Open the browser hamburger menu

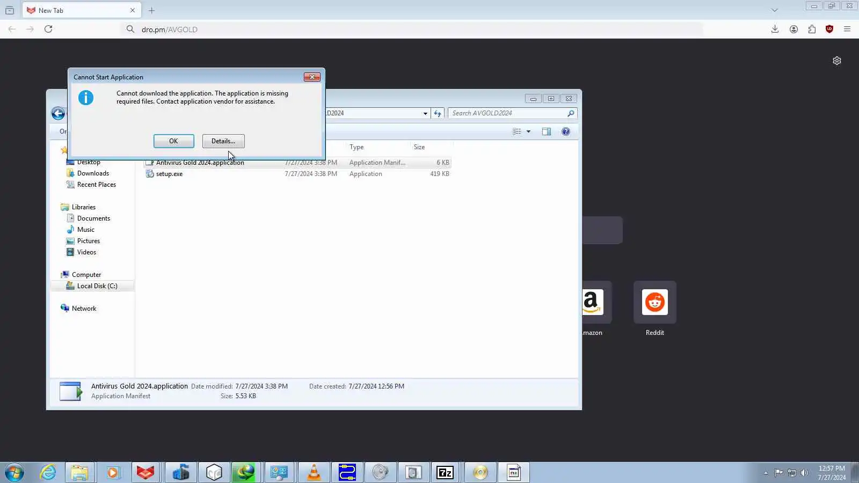point(847,29)
